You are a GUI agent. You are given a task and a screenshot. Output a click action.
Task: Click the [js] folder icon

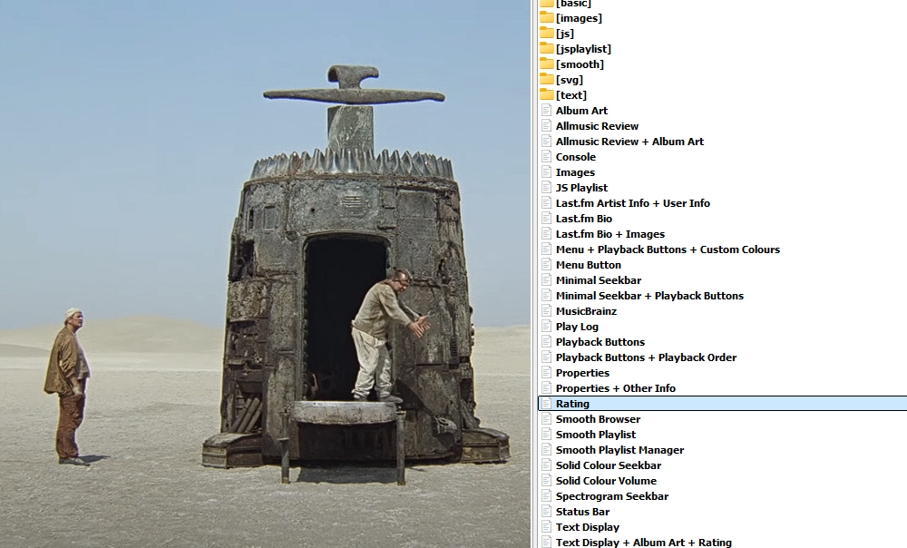click(x=546, y=34)
